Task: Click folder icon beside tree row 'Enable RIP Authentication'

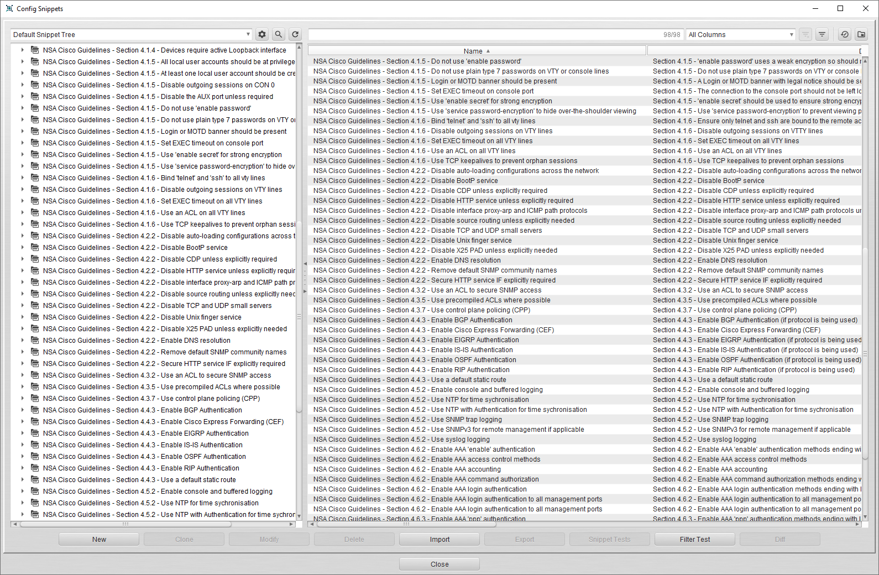Action: click(35, 468)
